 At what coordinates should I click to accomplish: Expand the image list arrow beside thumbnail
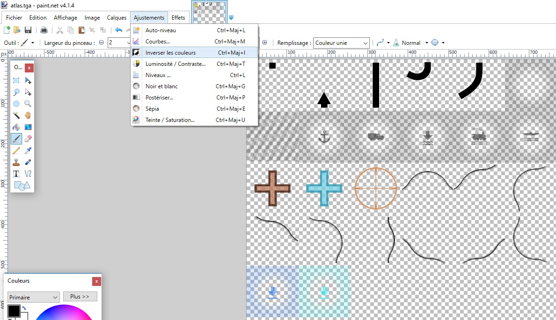point(231,17)
